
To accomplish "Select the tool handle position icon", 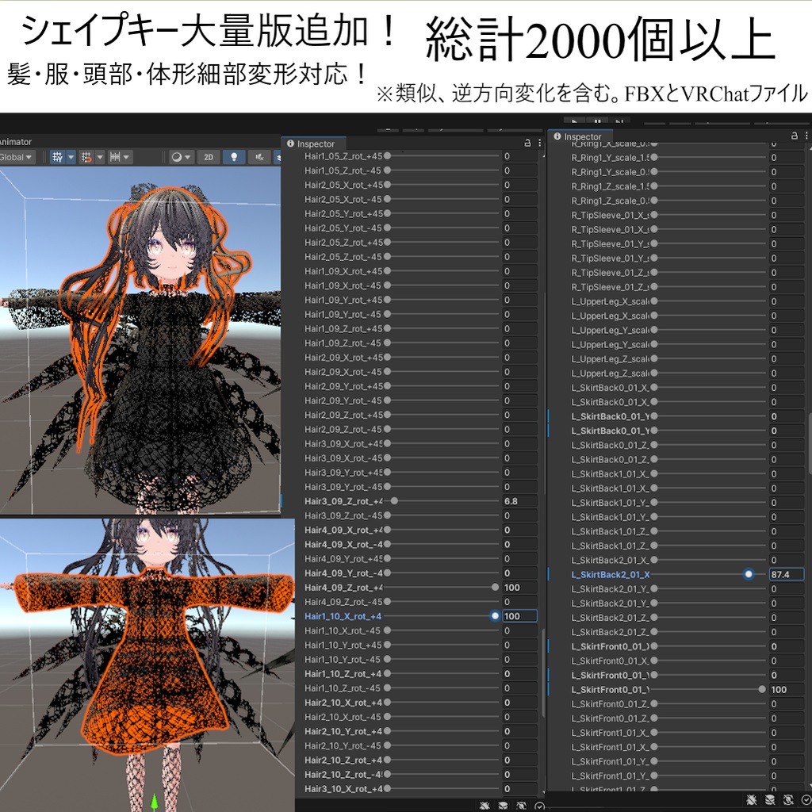I will pos(115,158).
